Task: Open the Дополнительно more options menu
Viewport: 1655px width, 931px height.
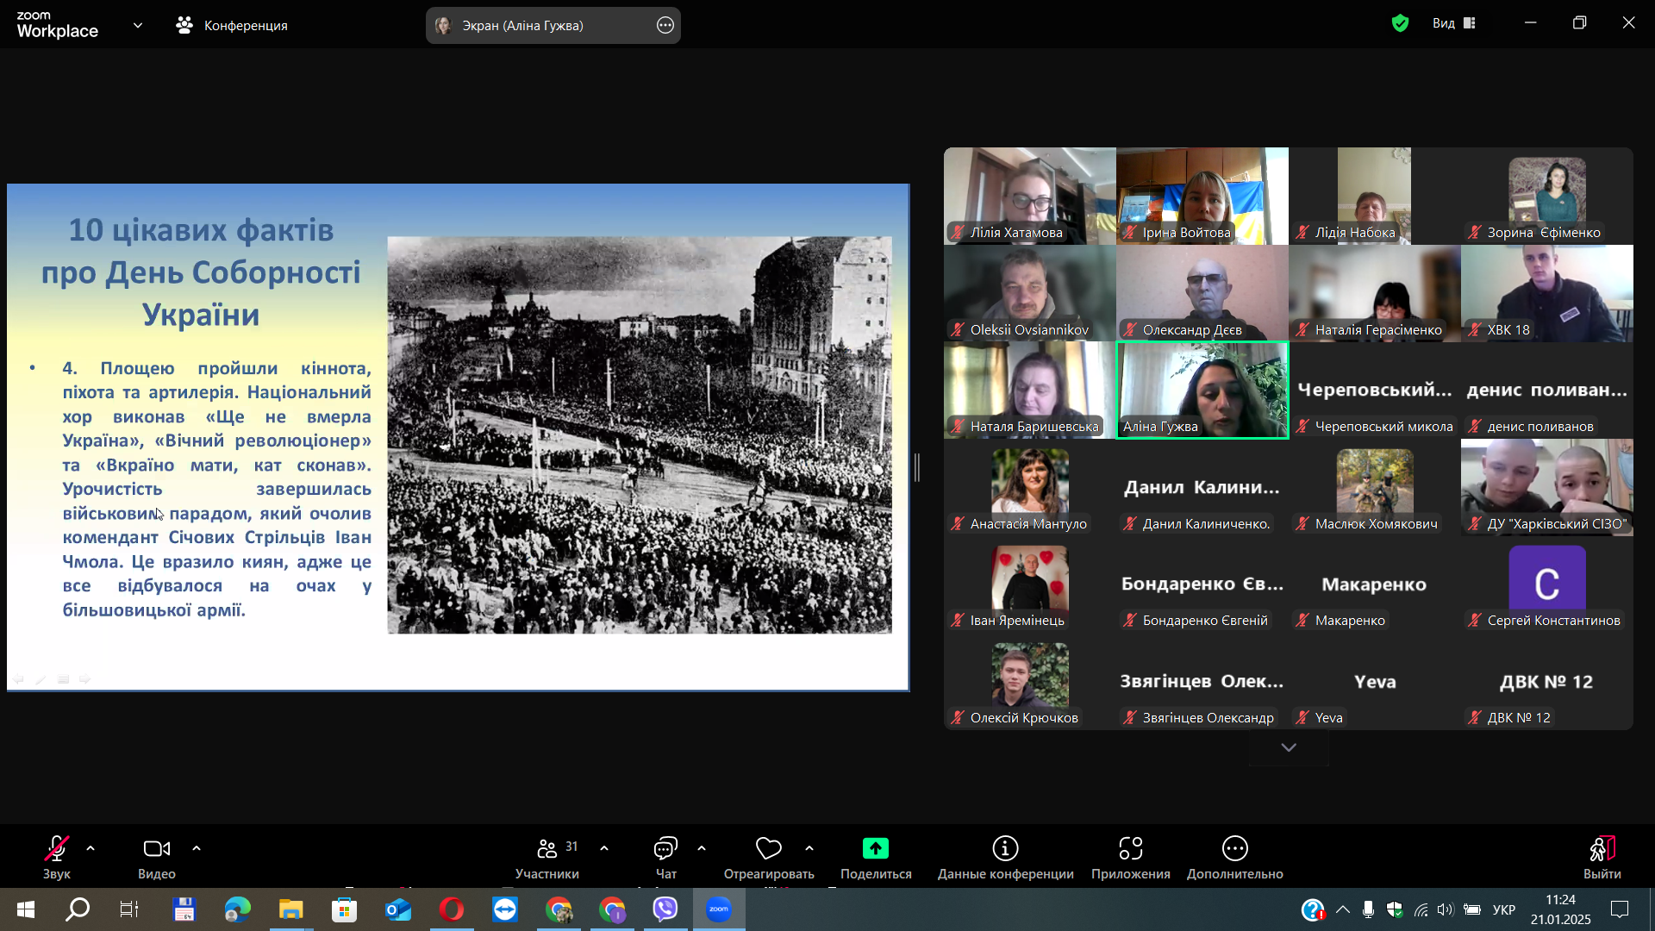Action: (1235, 858)
